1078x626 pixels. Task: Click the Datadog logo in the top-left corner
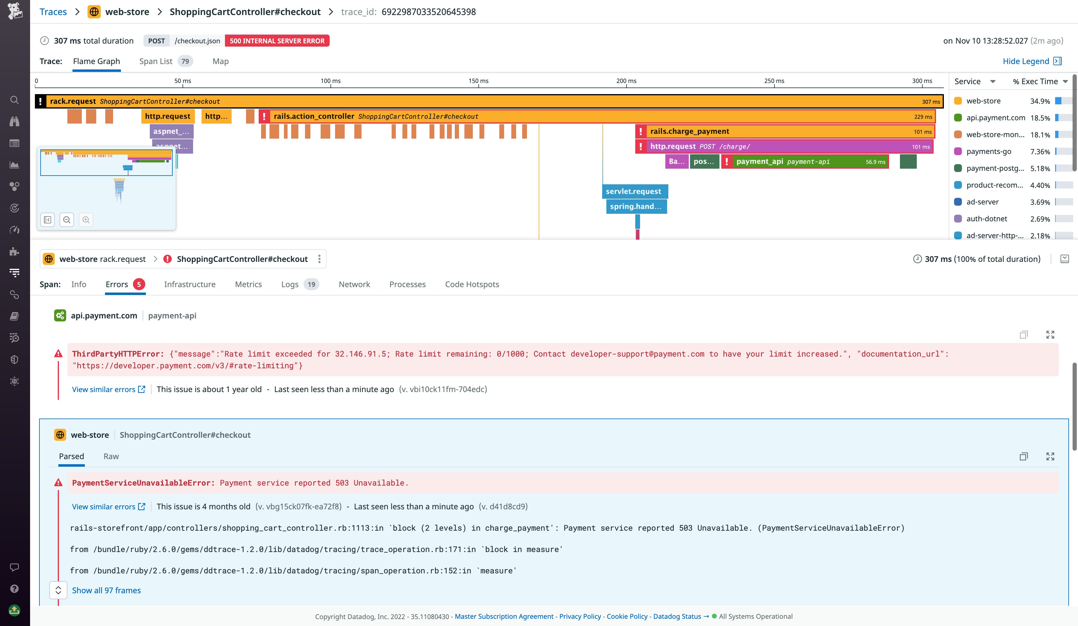click(14, 11)
